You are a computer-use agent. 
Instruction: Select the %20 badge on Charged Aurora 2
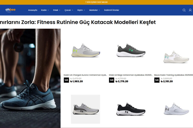[x=66, y=80]
